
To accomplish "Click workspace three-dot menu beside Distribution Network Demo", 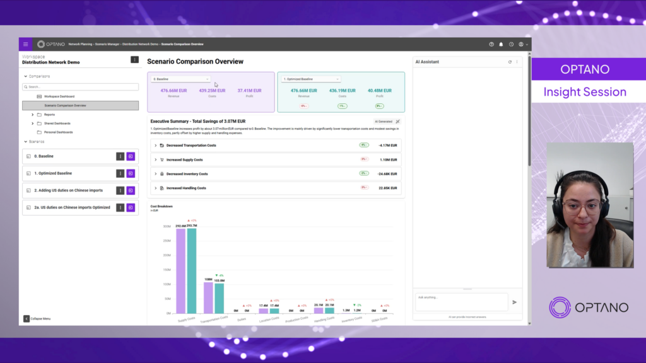I will pos(134,60).
